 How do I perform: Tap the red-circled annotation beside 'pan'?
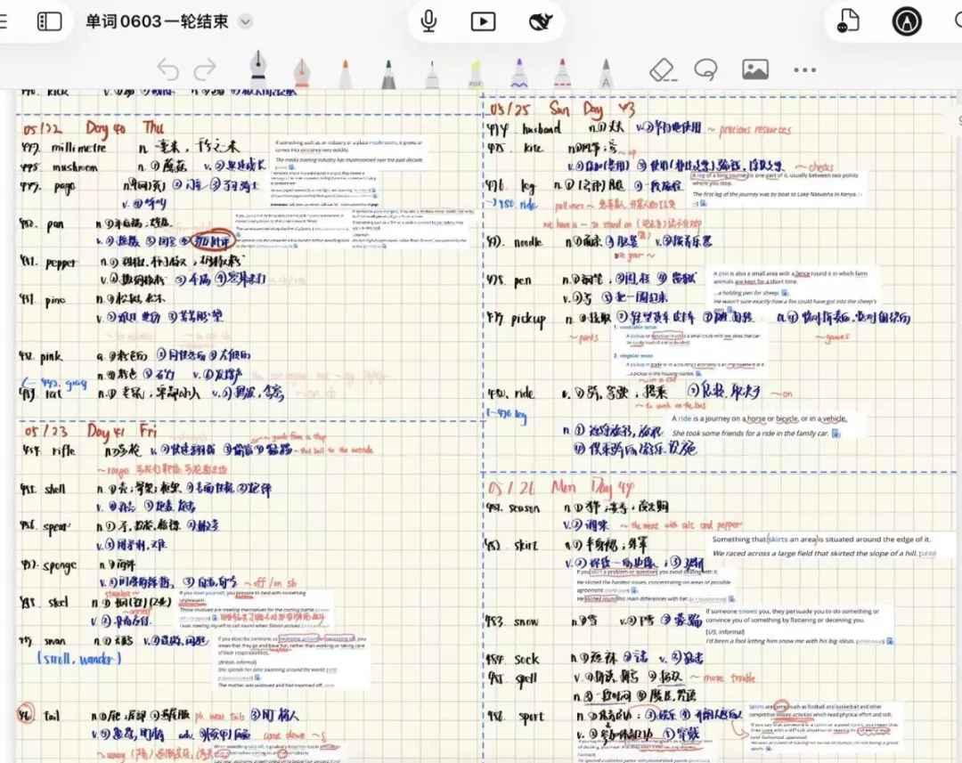212,240
